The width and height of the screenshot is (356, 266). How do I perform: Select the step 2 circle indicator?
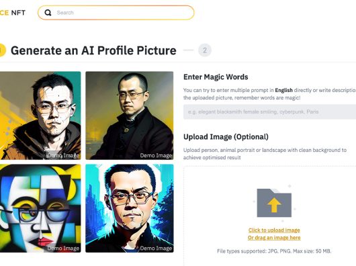point(205,50)
